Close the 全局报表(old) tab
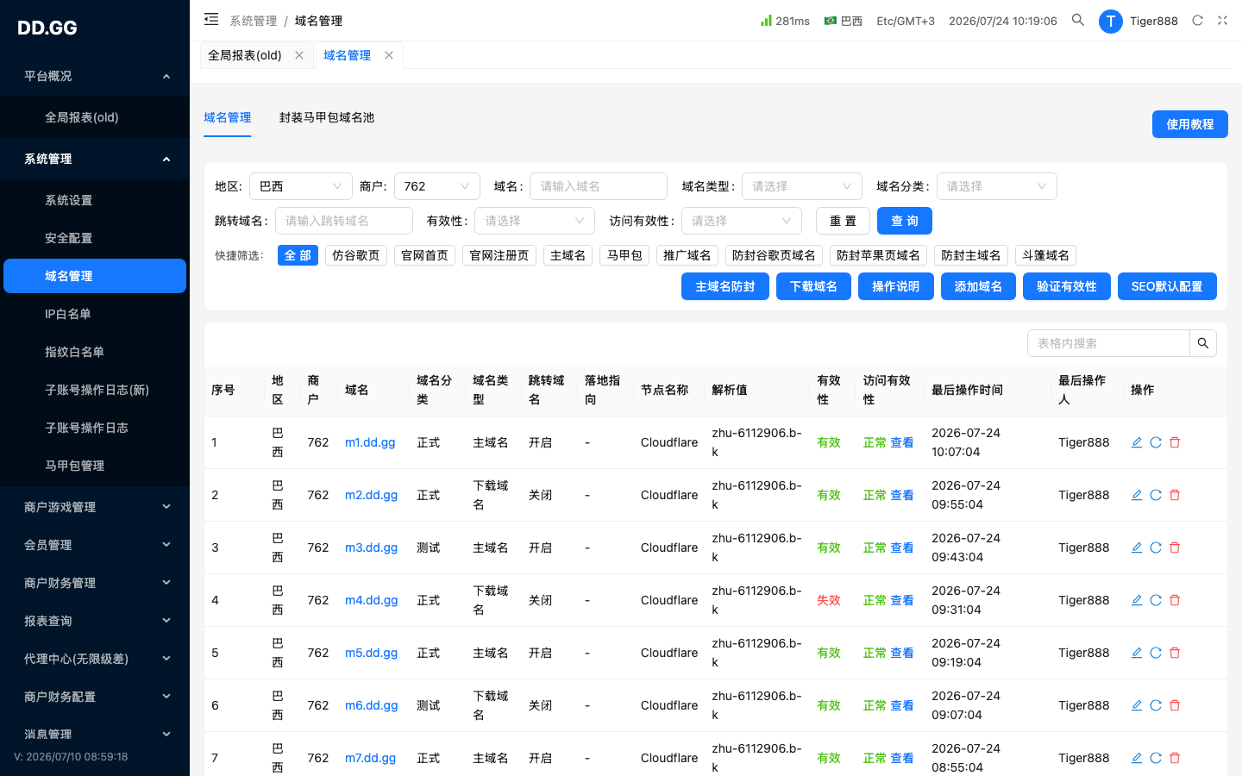The image size is (1242, 776). click(299, 55)
